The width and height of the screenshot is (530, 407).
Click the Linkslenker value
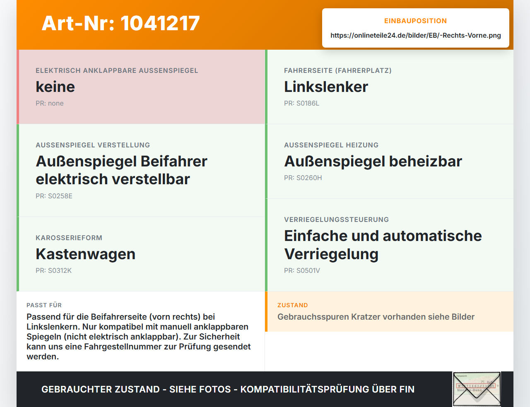(x=326, y=87)
